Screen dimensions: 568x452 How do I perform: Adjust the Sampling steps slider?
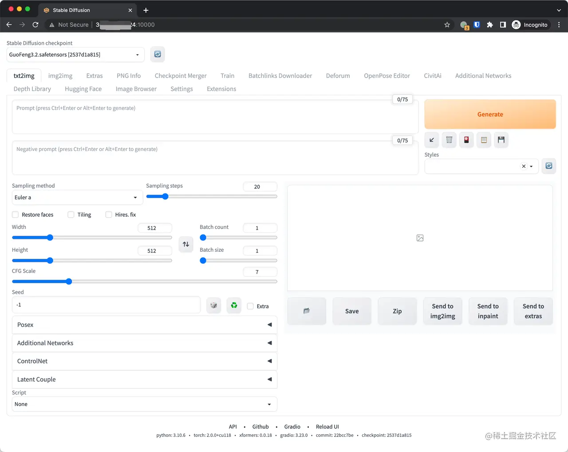212,196
